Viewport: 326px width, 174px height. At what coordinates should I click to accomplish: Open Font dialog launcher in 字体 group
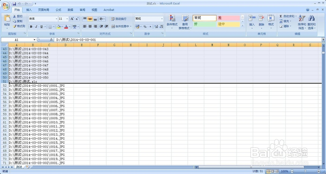79,34
